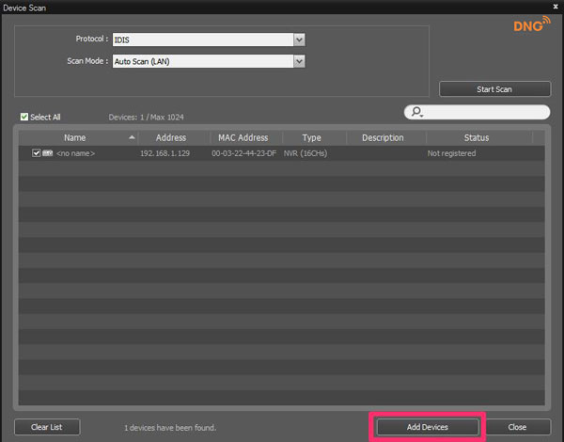Click the 'Devices: 1 / Max 1024' counter
Screen dimensions: 564x442
[146, 117]
